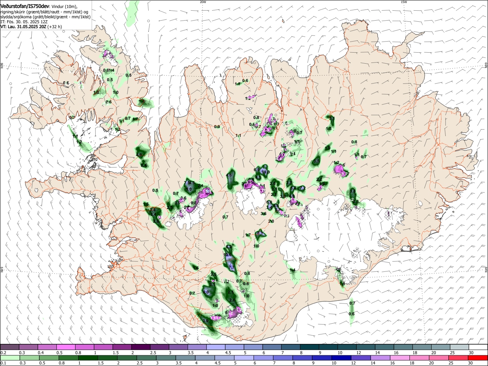Click the '10.9' precipitation value on the map
Image resolution: width=488 pixels, height=366 pixels.
click(266, 172)
